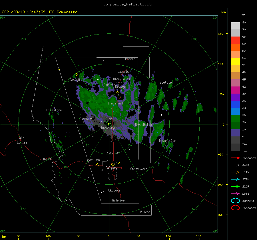Select the green 30 dBZ color swatch
257x240 pixels.
click(x=235, y=118)
